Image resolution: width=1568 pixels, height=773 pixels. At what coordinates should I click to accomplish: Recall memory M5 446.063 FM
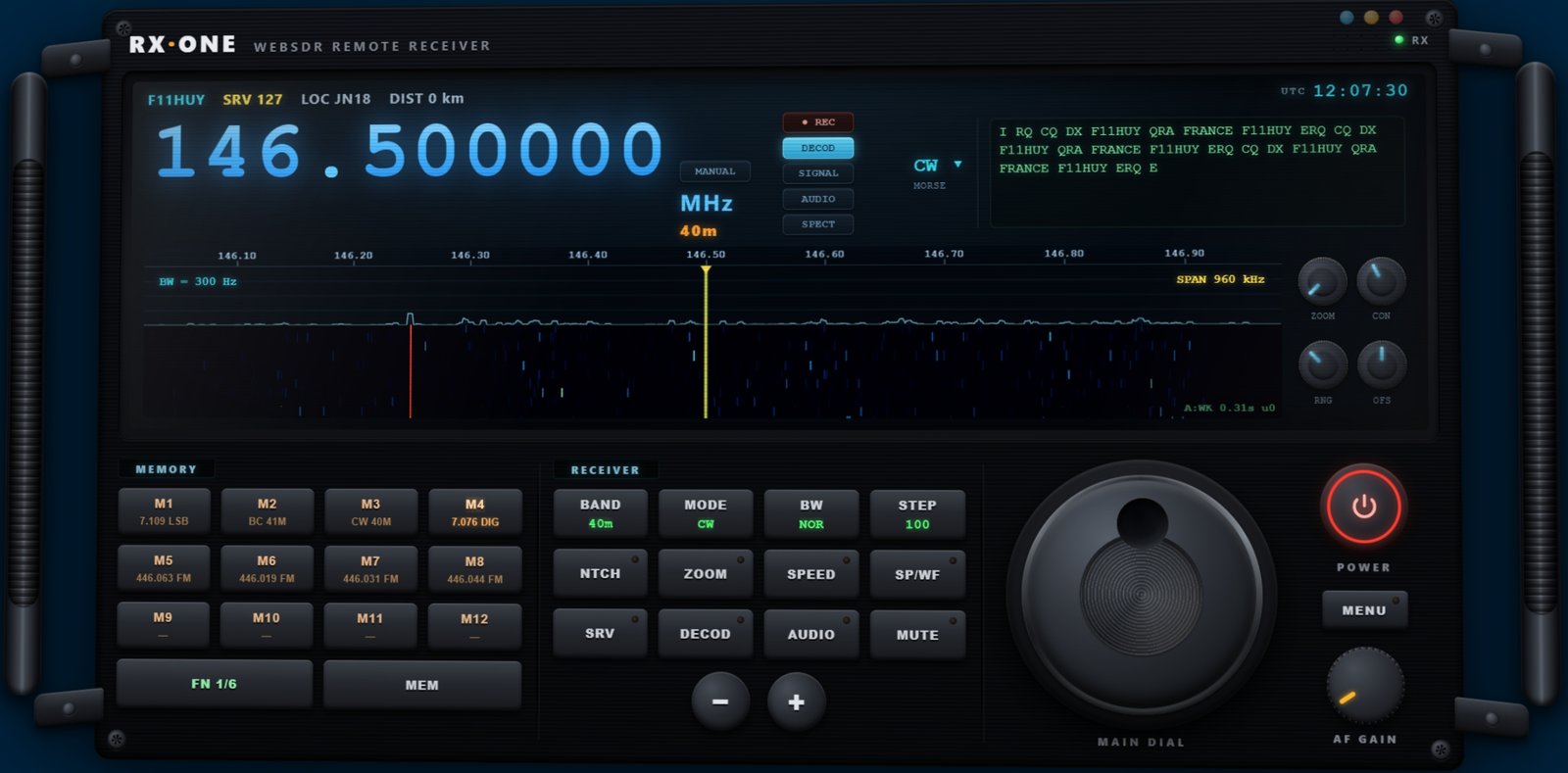tap(164, 568)
